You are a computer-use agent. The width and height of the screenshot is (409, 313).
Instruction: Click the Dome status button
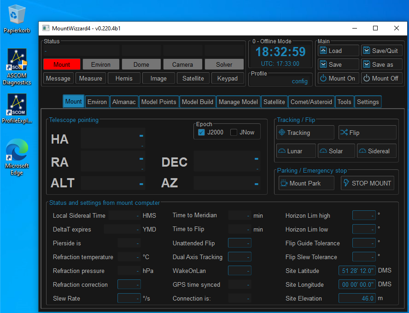[x=141, y=64]
